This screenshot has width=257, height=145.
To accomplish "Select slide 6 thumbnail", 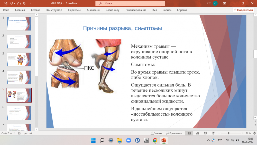I will click(x=19, y=113).
